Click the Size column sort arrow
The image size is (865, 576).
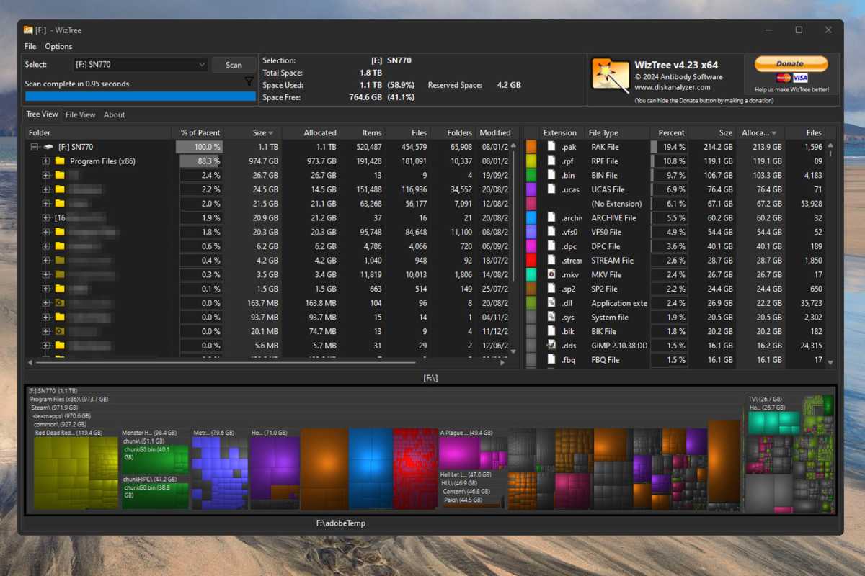click(270, 132)
